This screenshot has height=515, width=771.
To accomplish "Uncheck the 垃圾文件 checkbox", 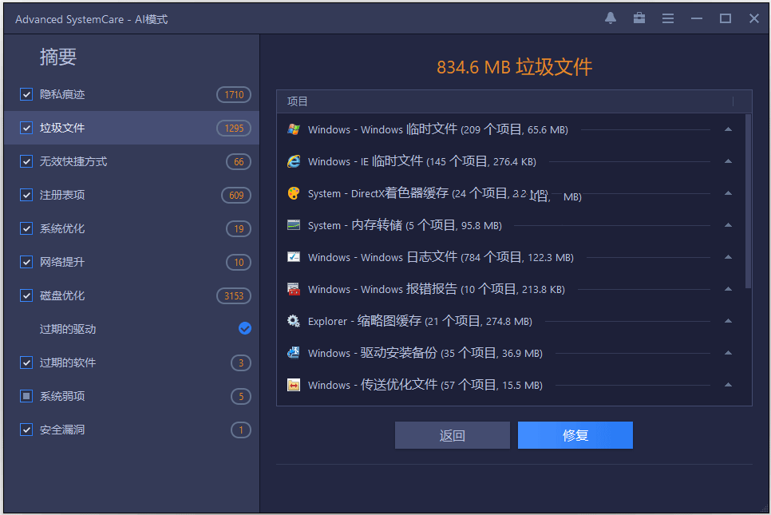I will 26,128.
